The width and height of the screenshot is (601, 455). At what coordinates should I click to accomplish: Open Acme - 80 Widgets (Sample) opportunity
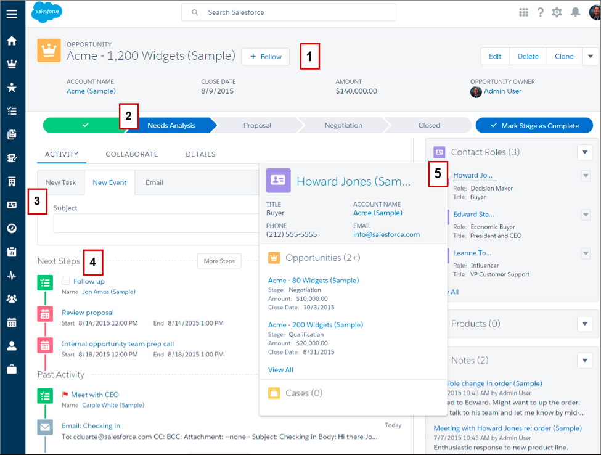(x=314, y=280)
